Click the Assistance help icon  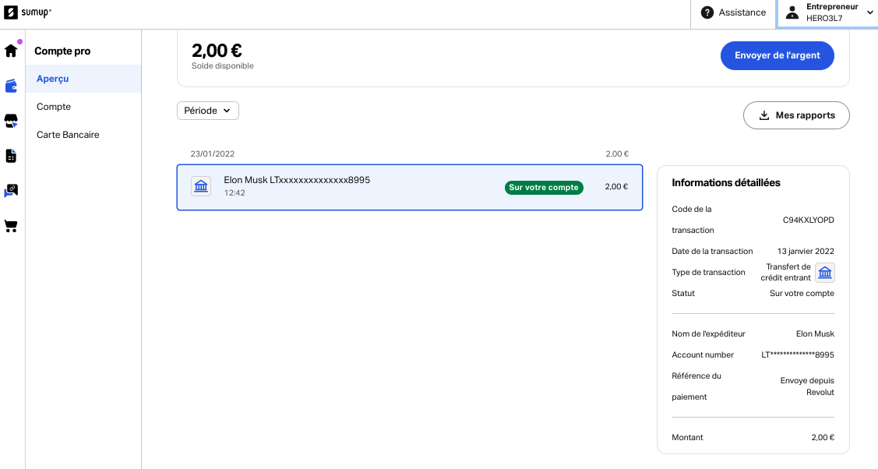point(707,12)
